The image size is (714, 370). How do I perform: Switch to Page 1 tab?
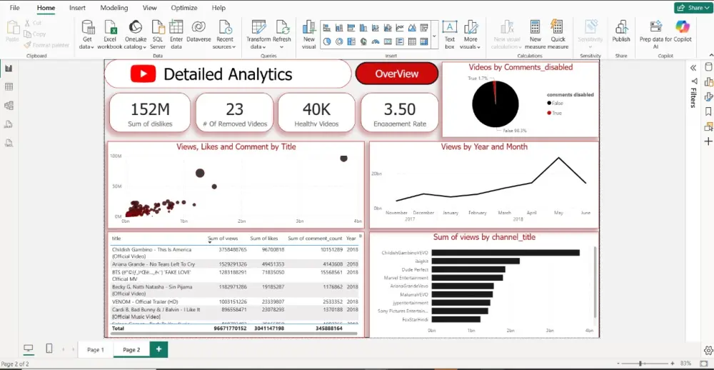click(x=96, y=349)
